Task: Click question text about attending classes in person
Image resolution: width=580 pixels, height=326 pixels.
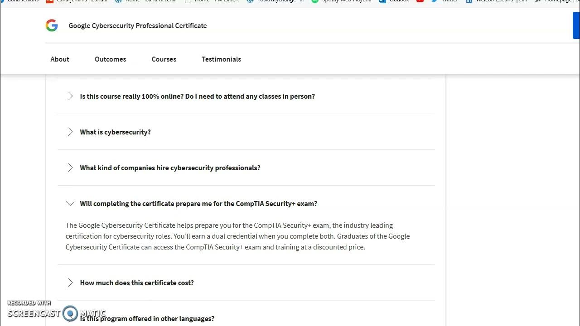Action: pyautogui.click(x=198, y=96)
